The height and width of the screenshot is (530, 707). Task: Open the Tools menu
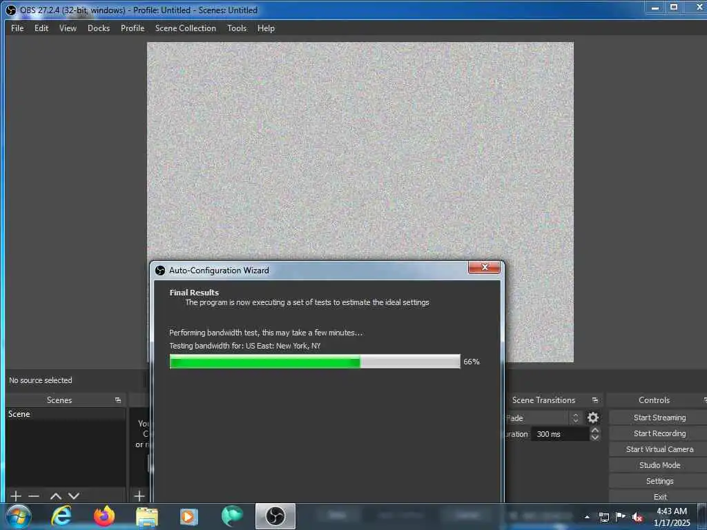[237, 28]
